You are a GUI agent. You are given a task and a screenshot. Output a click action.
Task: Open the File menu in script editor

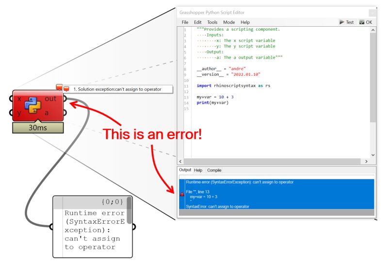[x=185, y=22]
